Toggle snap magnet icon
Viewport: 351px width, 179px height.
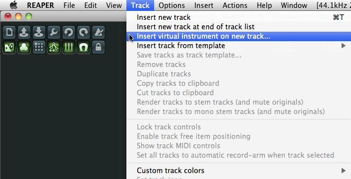[83, 47]
